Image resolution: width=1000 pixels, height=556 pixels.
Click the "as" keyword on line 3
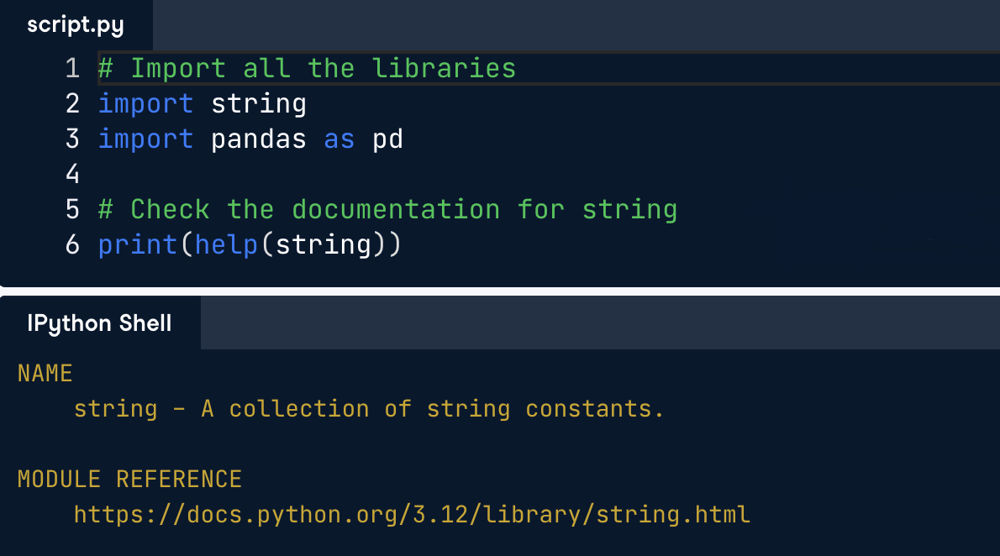339,139
